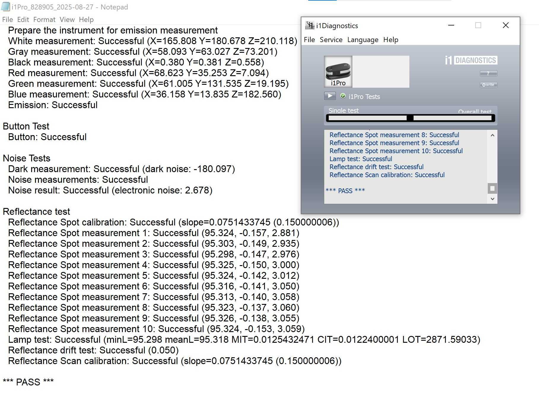
Task: Click the play button to start tests
Action: coord(330,96)
